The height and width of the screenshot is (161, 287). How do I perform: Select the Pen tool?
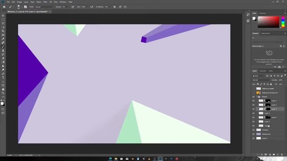pos(3,74)
